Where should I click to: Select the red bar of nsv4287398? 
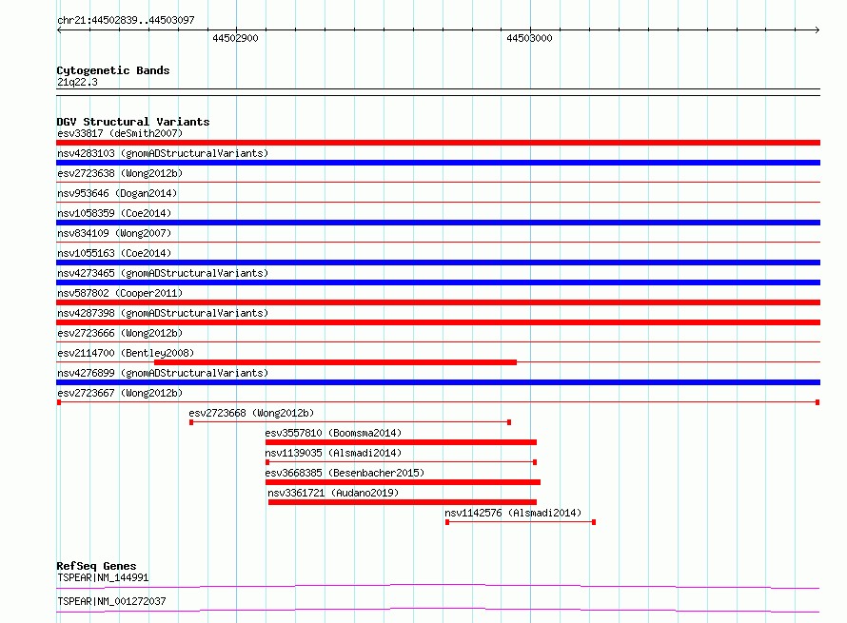pyautogui.click(x=438, y=322)
